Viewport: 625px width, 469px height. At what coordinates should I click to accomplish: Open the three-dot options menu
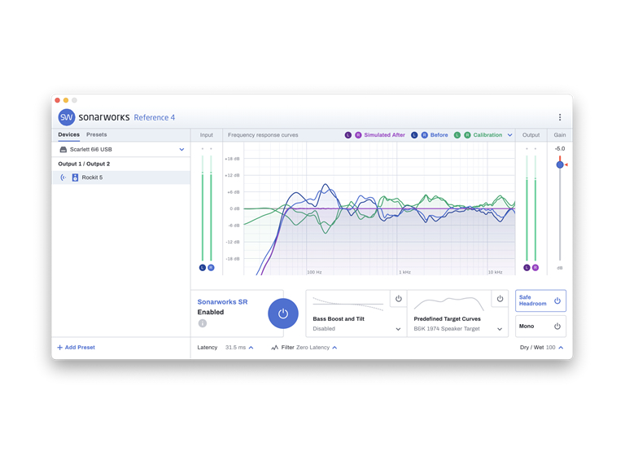[559, 117]
